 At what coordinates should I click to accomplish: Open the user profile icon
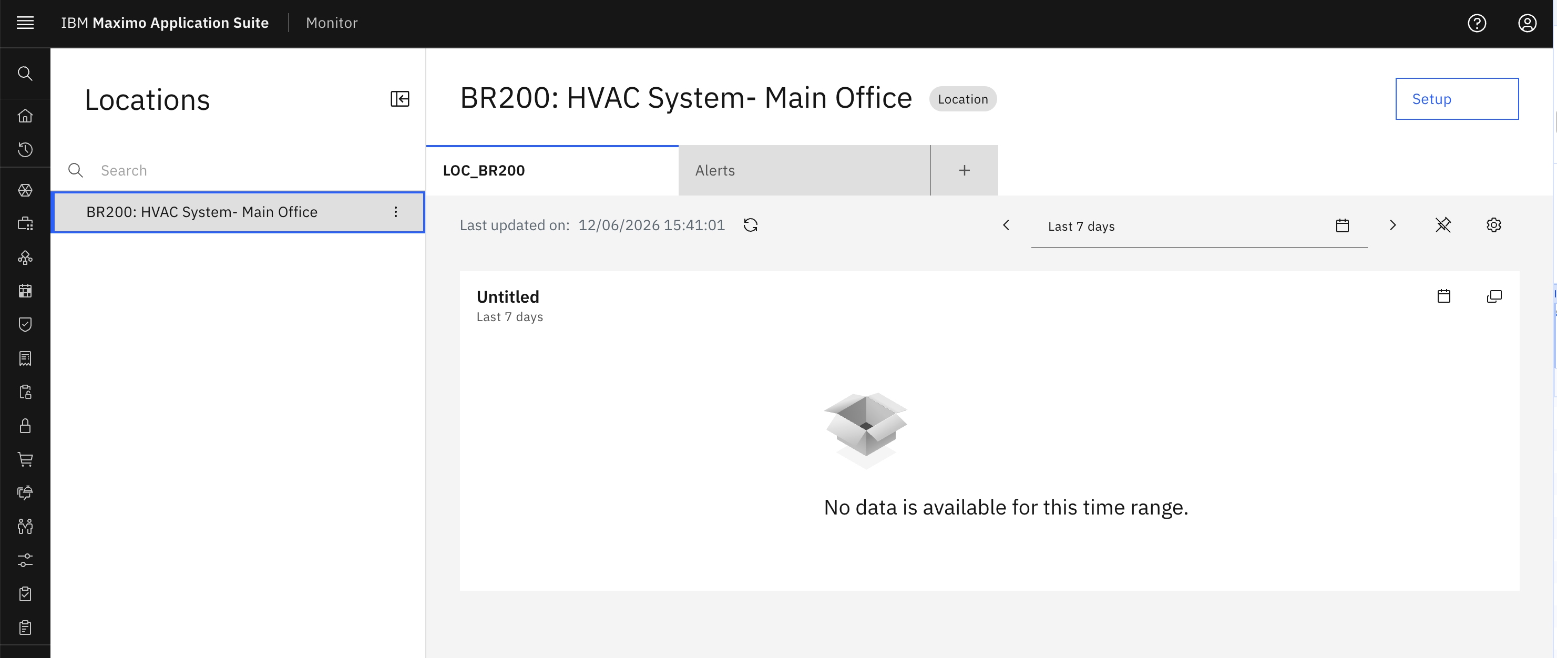(1527, 23)
